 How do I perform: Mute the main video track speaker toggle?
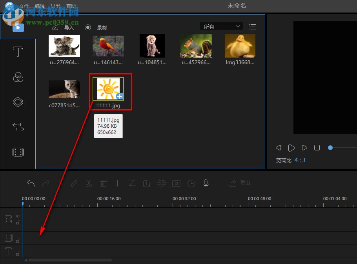18,216
